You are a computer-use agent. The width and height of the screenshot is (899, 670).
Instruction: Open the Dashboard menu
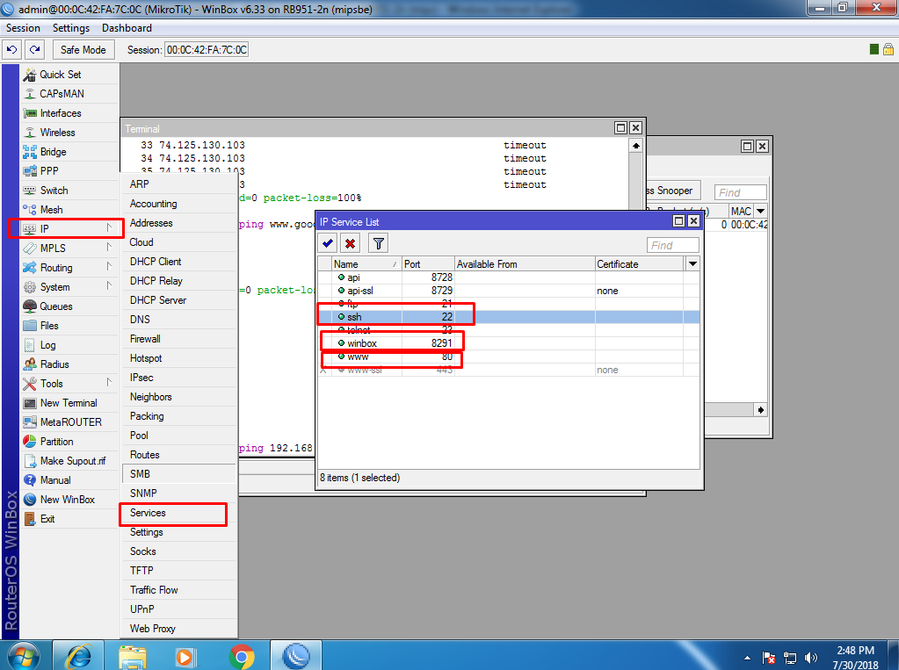pos(127,28)
